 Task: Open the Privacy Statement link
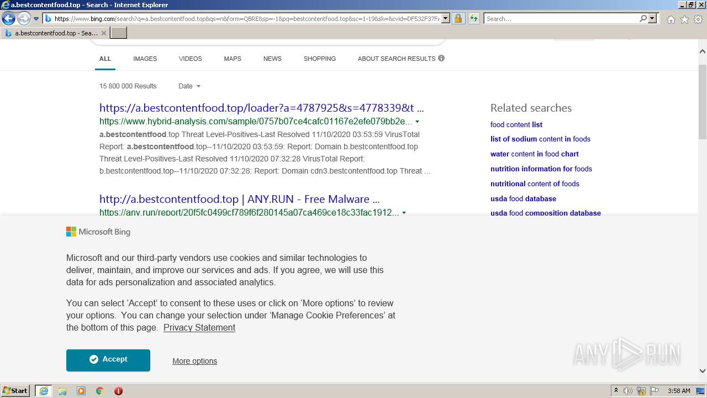coord(199,327)
